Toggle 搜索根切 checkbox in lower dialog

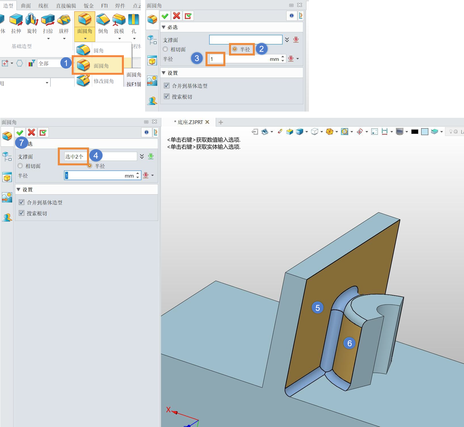(x=22, y=213)
